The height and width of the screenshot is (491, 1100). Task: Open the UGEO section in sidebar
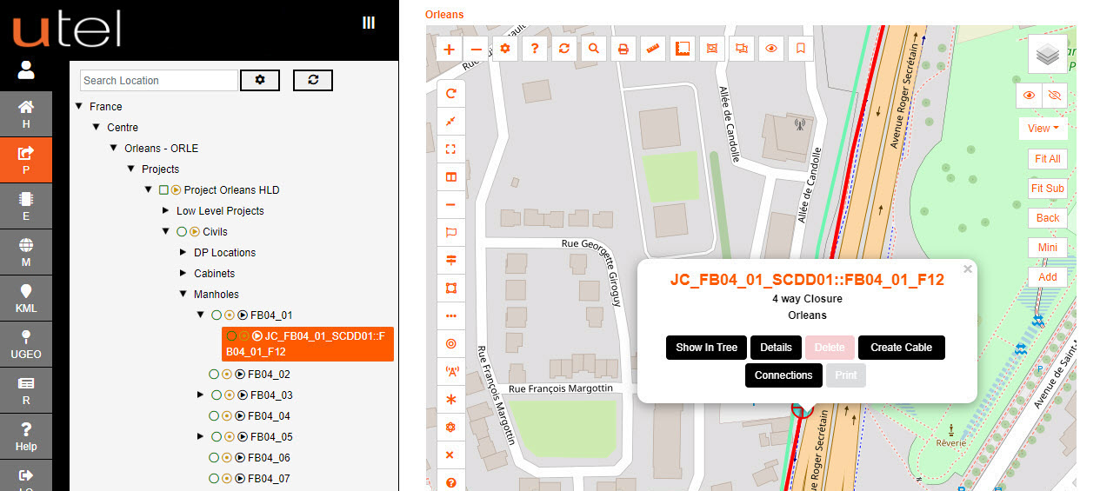point(26,345)
